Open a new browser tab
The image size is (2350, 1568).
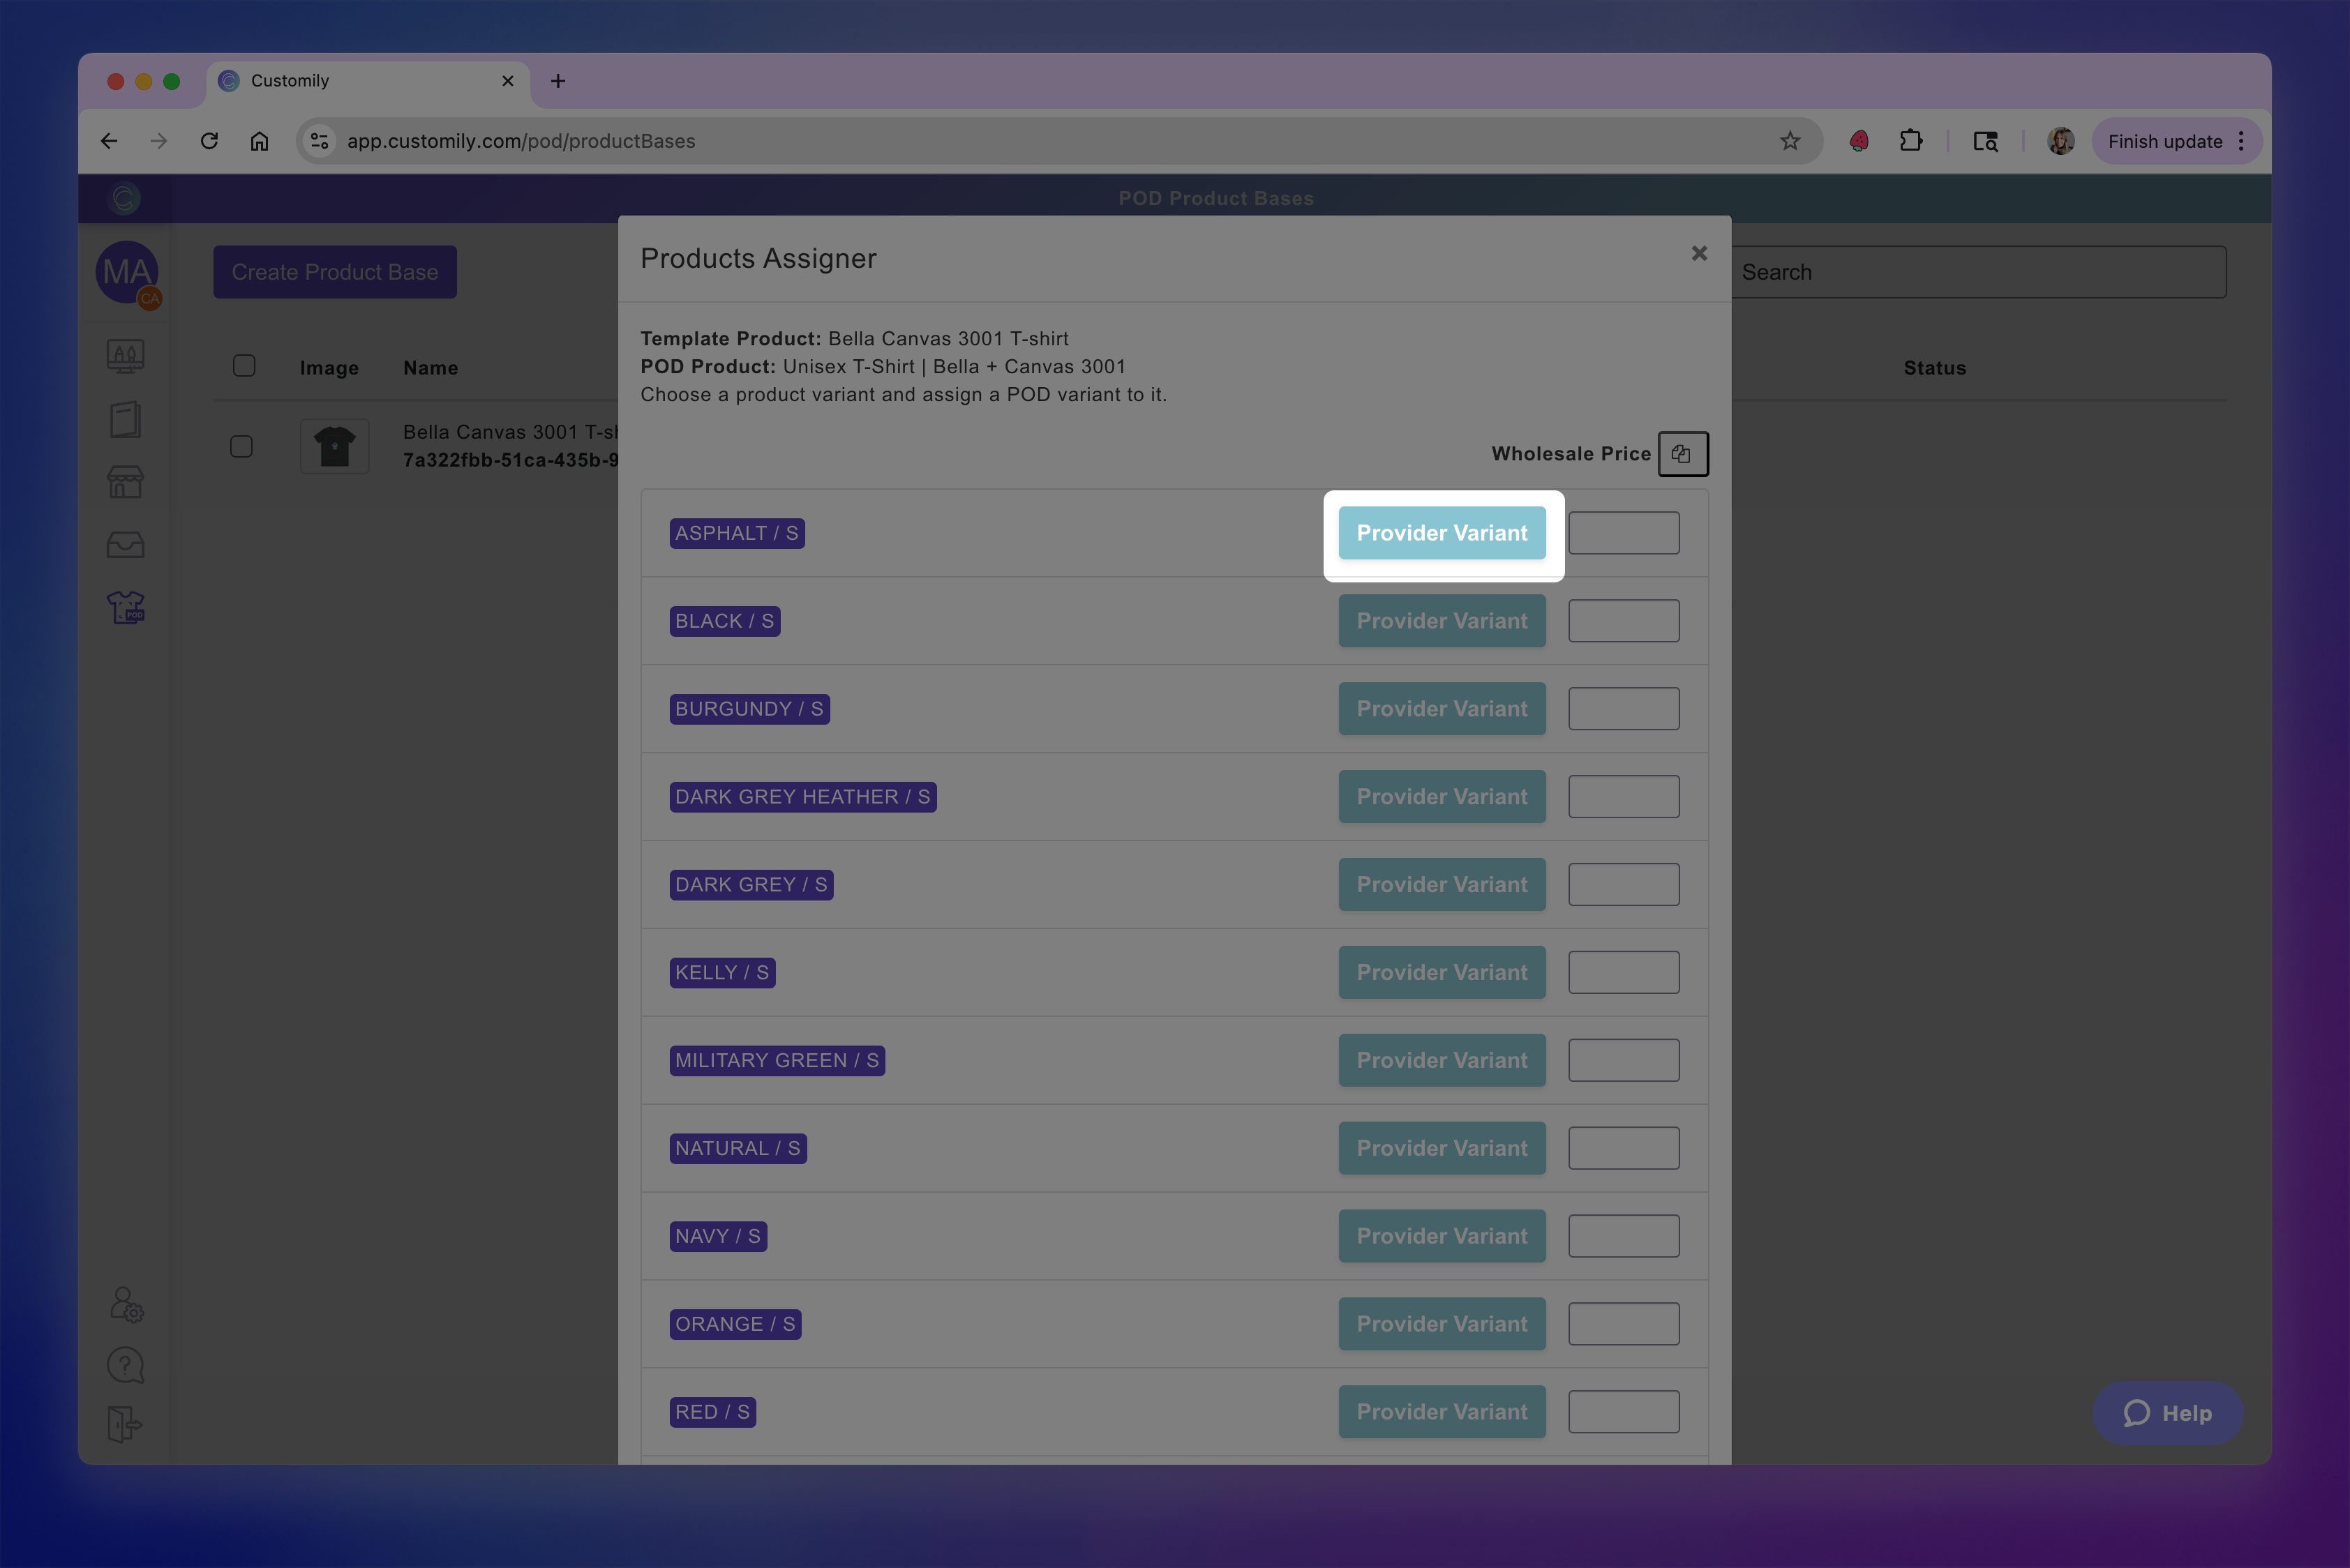558,81
